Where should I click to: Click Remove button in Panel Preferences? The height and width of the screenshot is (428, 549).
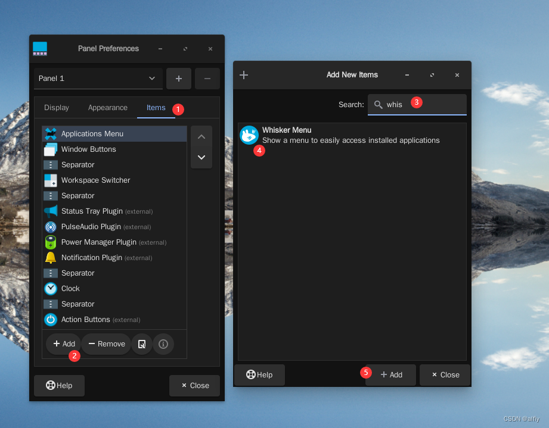coord(107,344)
